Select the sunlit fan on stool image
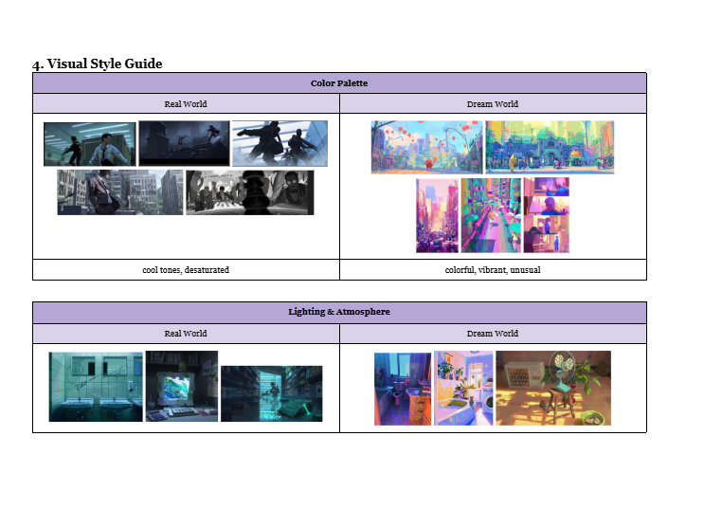The image size is (704, 509). click(553, 389)
